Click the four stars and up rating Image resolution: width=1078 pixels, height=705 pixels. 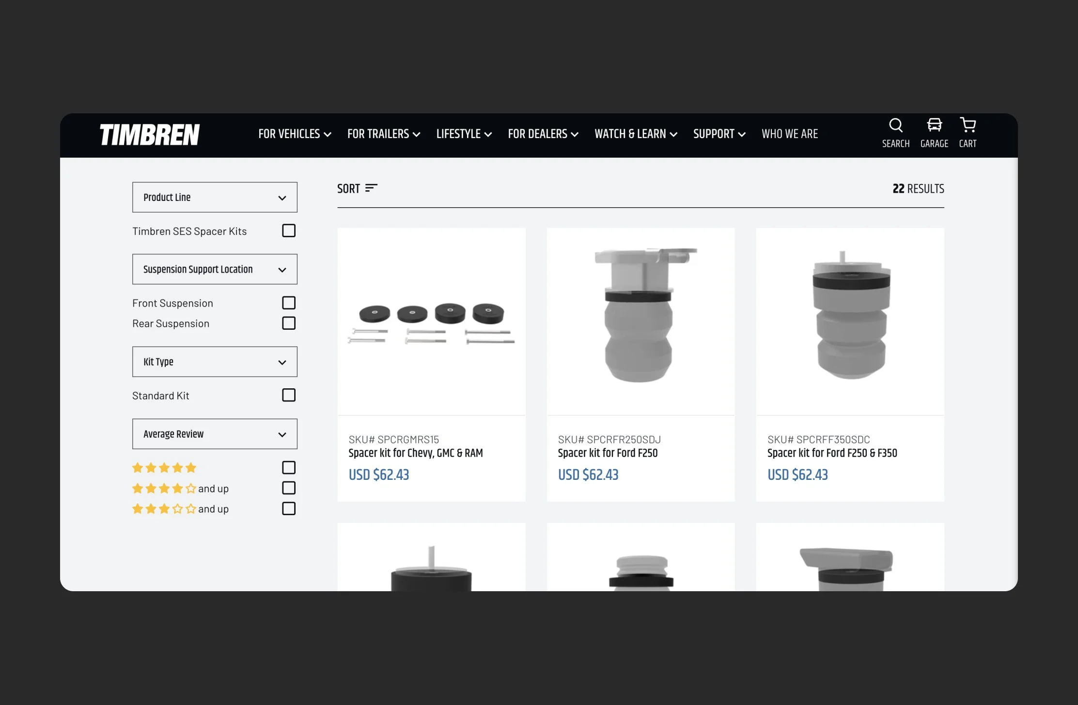[180, 489]
